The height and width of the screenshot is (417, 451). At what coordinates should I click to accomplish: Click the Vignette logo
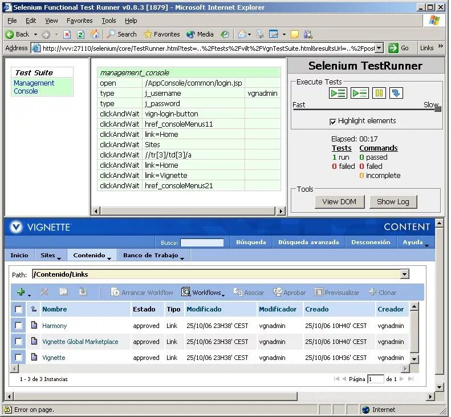point(40,227)
